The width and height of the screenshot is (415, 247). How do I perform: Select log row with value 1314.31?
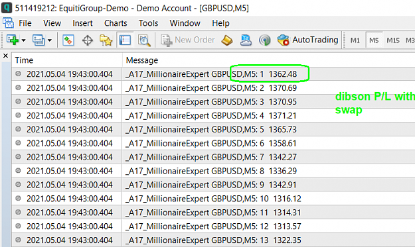tap(213, 213)
